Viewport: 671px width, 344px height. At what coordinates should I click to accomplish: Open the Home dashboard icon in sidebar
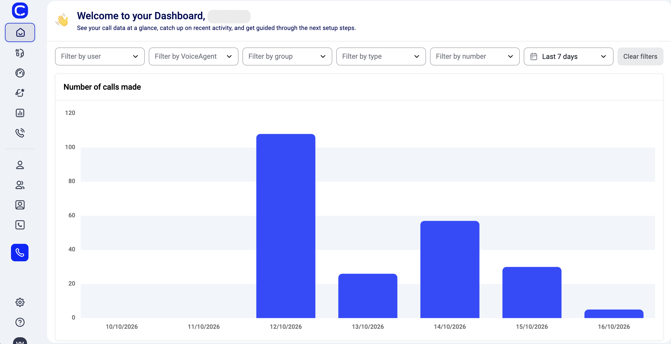[x=20, y=32]
